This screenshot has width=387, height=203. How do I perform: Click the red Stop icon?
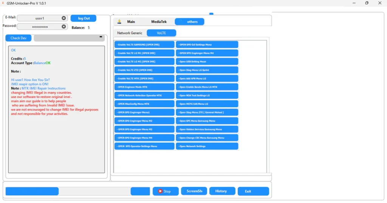160,191
